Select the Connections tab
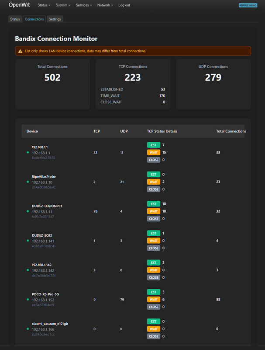 click(x=34, y=19)
